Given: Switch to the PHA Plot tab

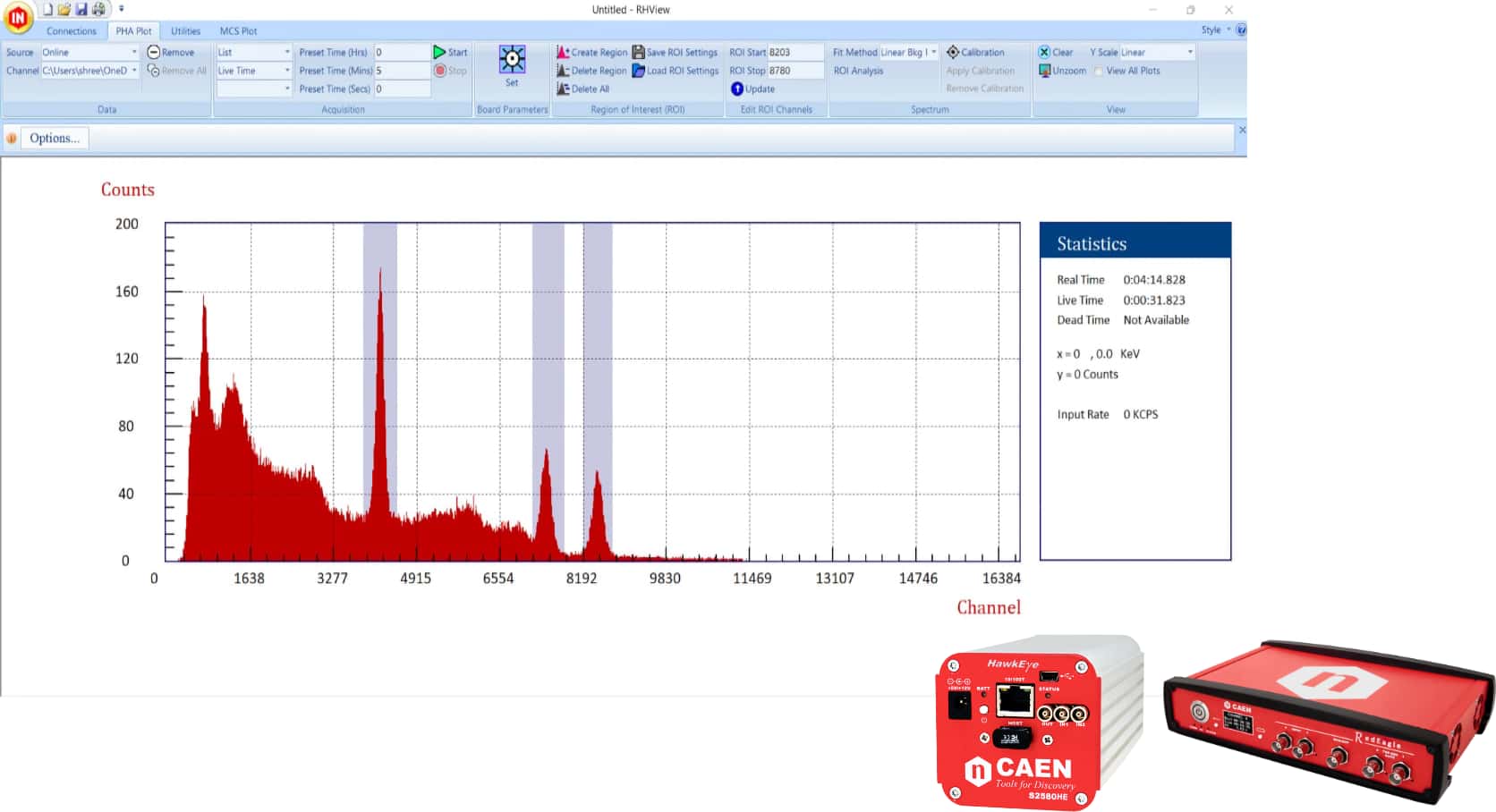Looking at the screenshot, I should (133, 30).
